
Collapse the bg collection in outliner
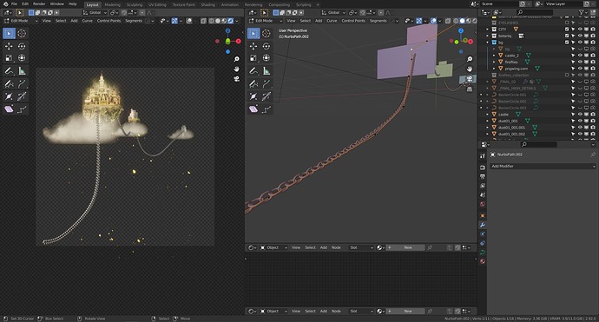[488, 43]
